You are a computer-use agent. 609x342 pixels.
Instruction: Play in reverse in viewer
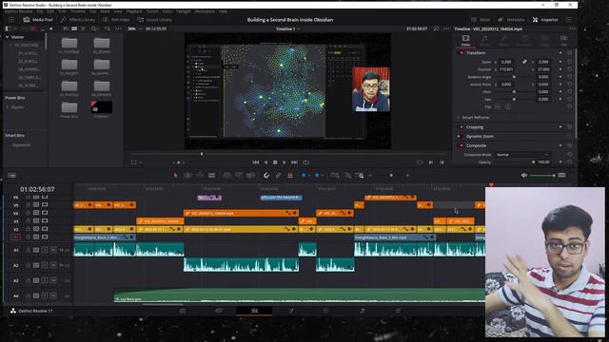pyautogui.click(x=265, y=162)
